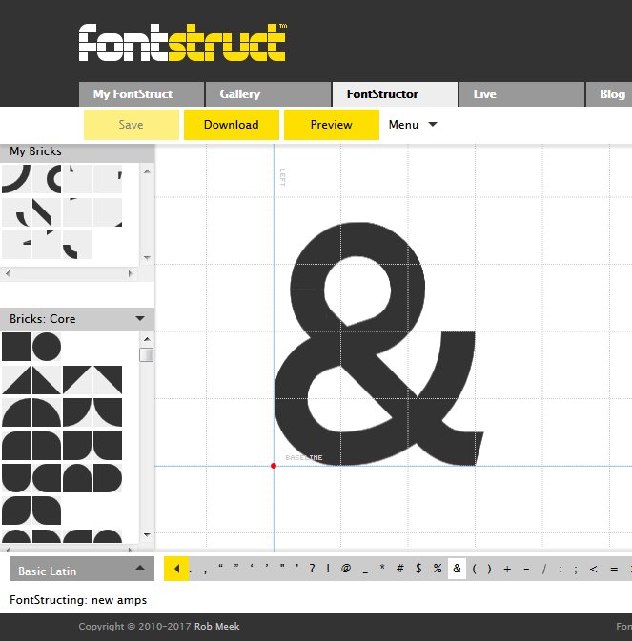Select the C-shaped ring brick in My Bricks
This screenshot has height=641, width=632.
[x=47, y=179]
